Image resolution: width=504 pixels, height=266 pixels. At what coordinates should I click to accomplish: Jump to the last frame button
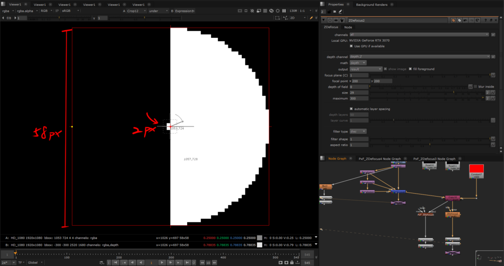(188, 263)
